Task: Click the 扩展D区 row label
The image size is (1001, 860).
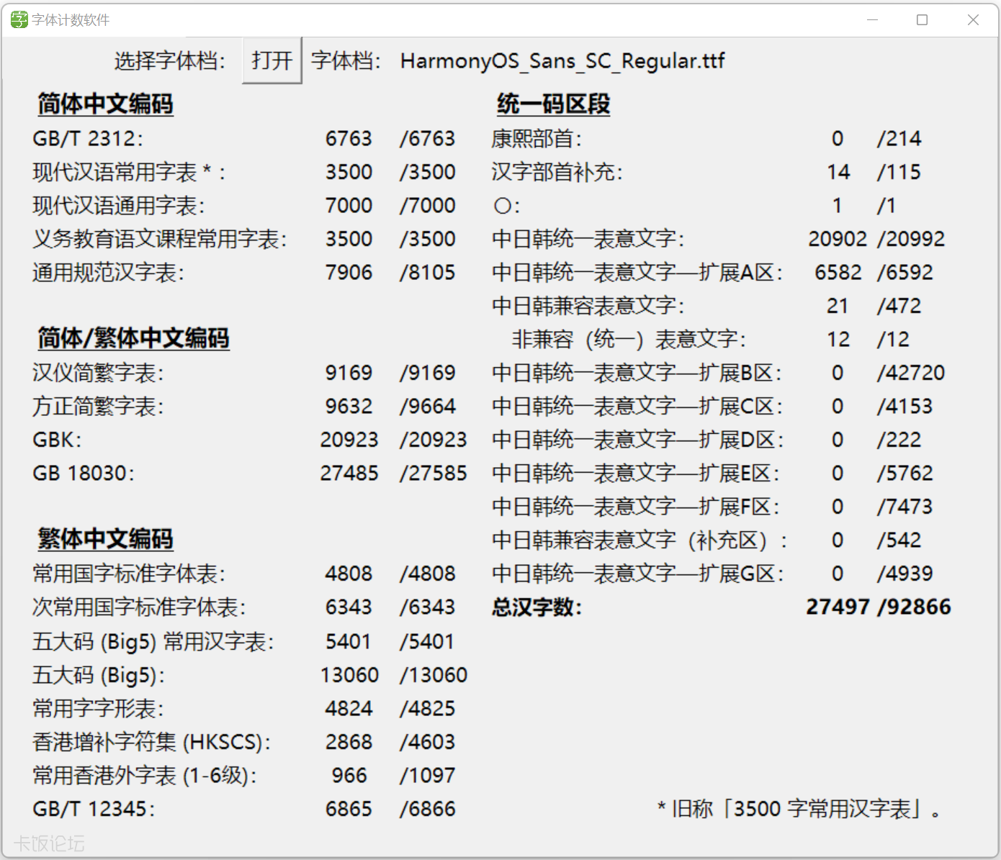Action: click(638, 440)
